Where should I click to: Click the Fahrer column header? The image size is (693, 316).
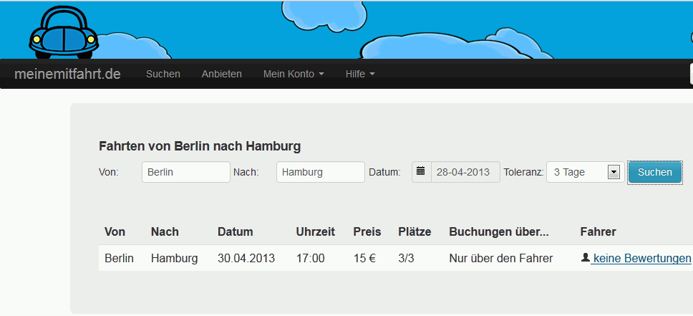(598, 231)
